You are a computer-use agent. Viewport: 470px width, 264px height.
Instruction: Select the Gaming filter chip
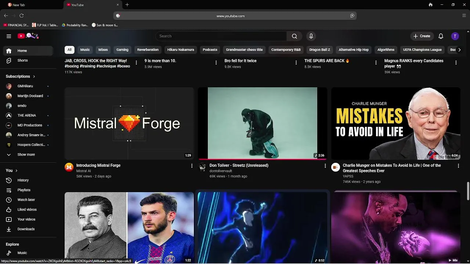122,49
